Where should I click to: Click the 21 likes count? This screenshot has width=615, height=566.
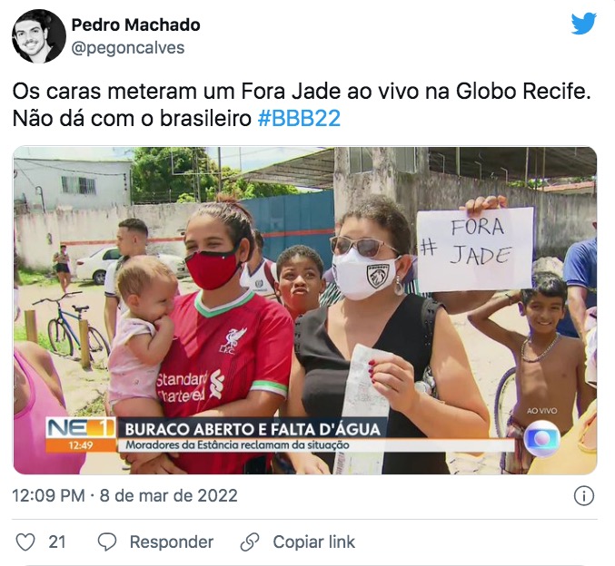point(57,542)
